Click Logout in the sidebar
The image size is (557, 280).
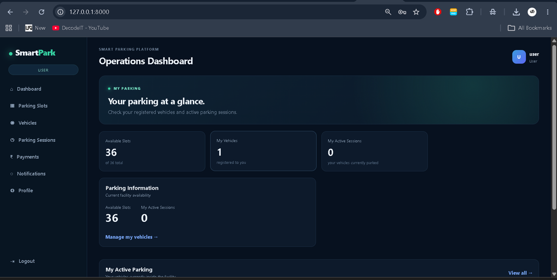tap(22, 261)
